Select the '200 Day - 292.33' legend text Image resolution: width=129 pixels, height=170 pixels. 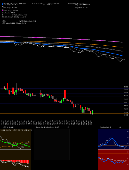click(x=11, y=11)
